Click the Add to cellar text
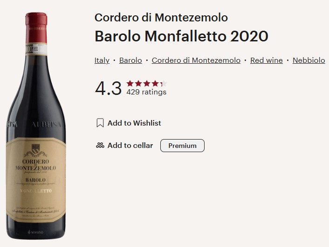The image size is (329, 247). pyautogui.click(x=130, y=146)
